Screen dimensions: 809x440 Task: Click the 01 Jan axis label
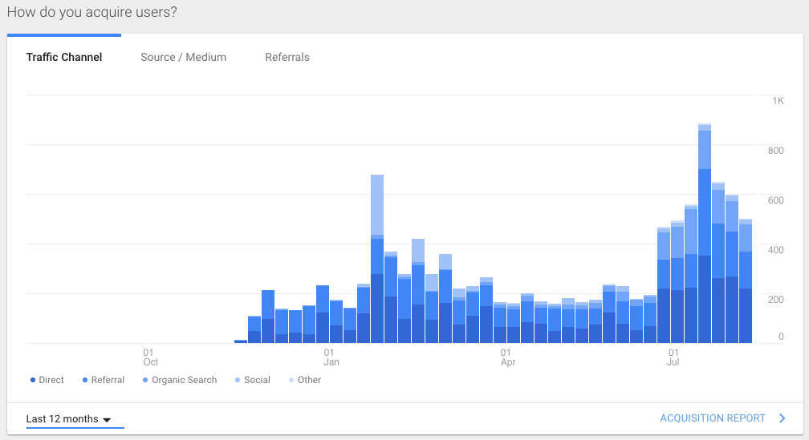331,357
